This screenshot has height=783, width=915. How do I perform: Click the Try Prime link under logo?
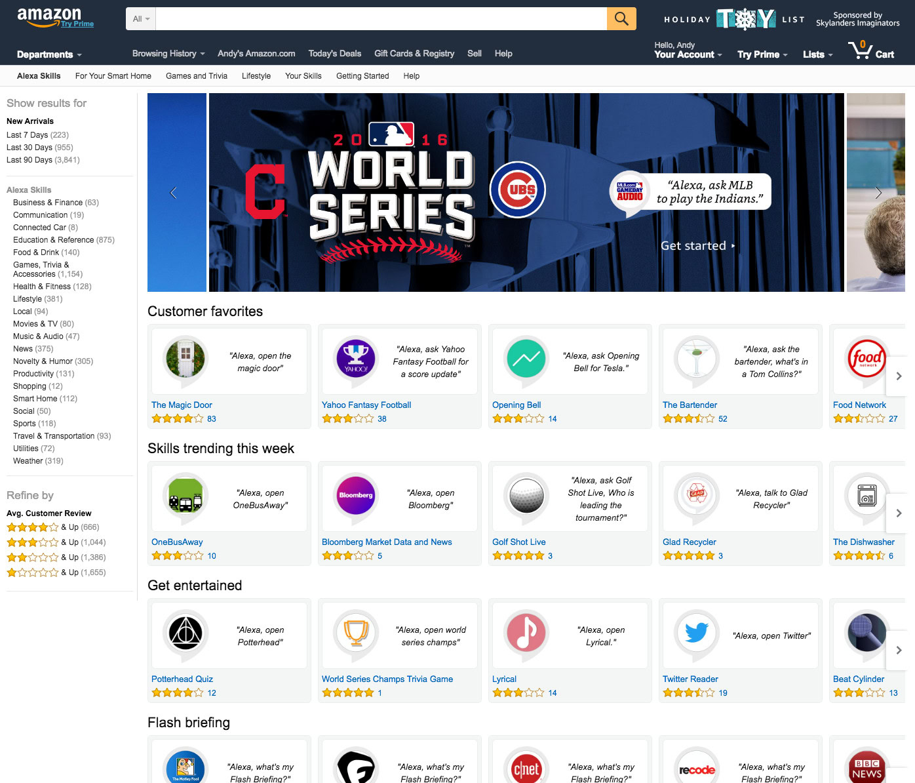pyautogui.click(x=77, y=24)
